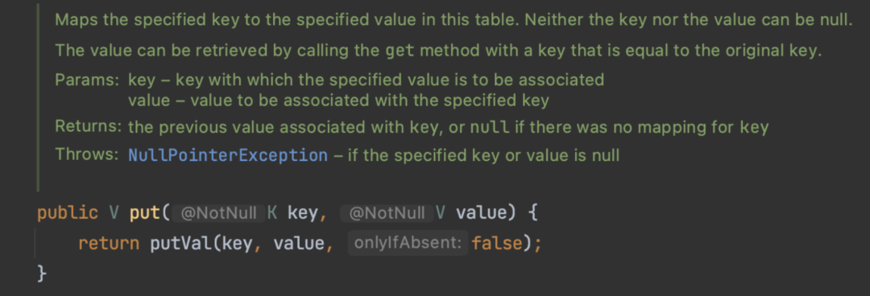
Task: Click the null code word in Returns
Action: pos(490,128)
